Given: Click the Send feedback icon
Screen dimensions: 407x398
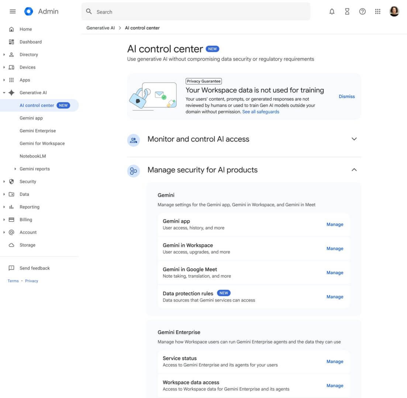Looking at the screenshot, I should click(x=11, y=268).
